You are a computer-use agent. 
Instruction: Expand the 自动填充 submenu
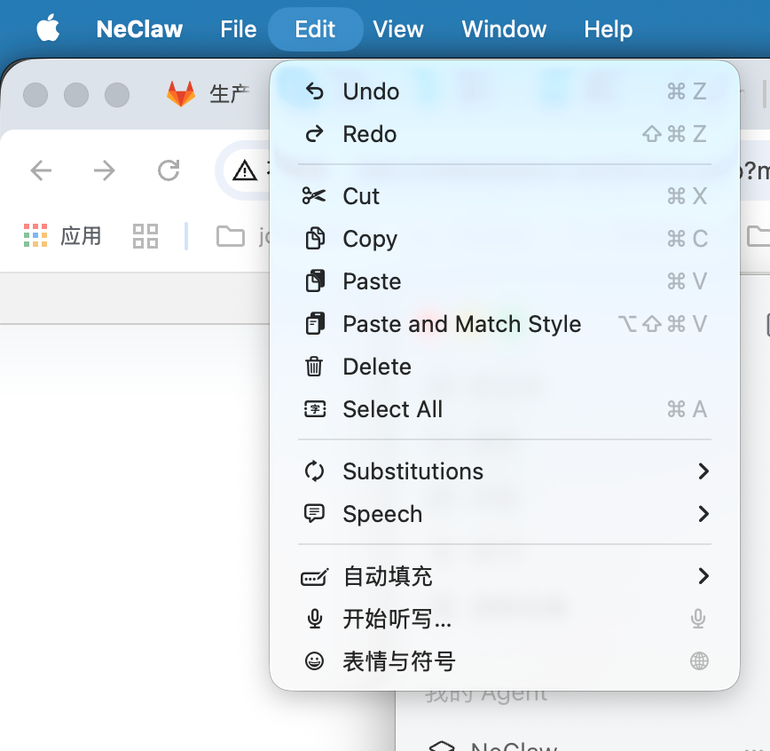pos(505,576)
